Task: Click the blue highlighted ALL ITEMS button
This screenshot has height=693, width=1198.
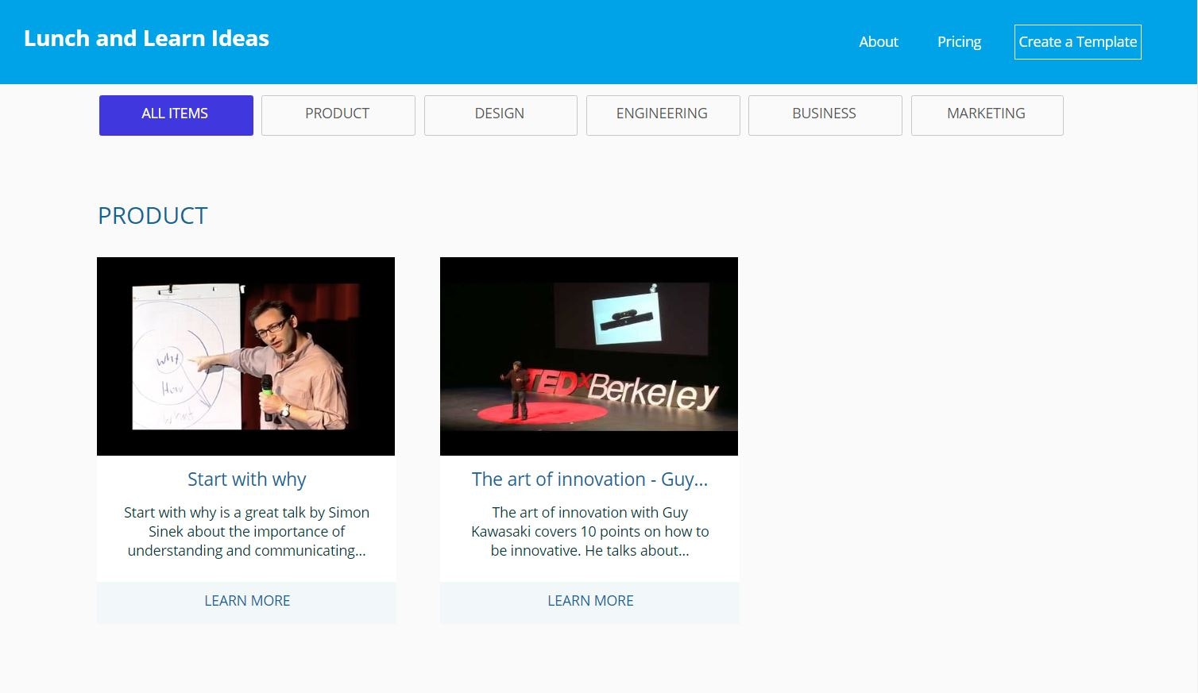Action: pyautogui.click(x=175, y=114)
